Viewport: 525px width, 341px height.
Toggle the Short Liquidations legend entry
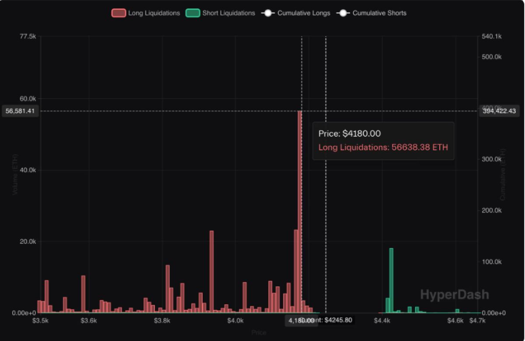pos(220,13)
